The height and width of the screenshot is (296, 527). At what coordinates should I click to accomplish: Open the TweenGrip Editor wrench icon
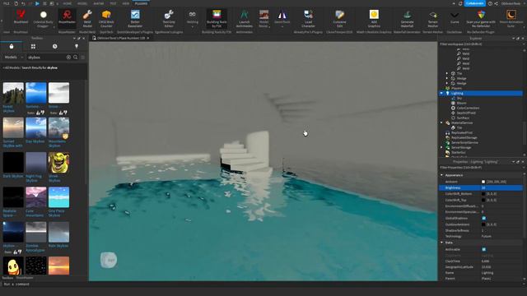coord(169,15)
